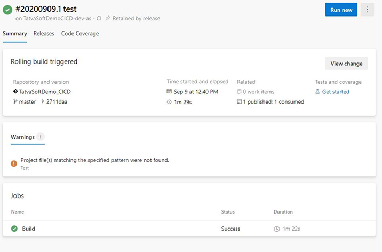Click the View change button

(346, 64)
